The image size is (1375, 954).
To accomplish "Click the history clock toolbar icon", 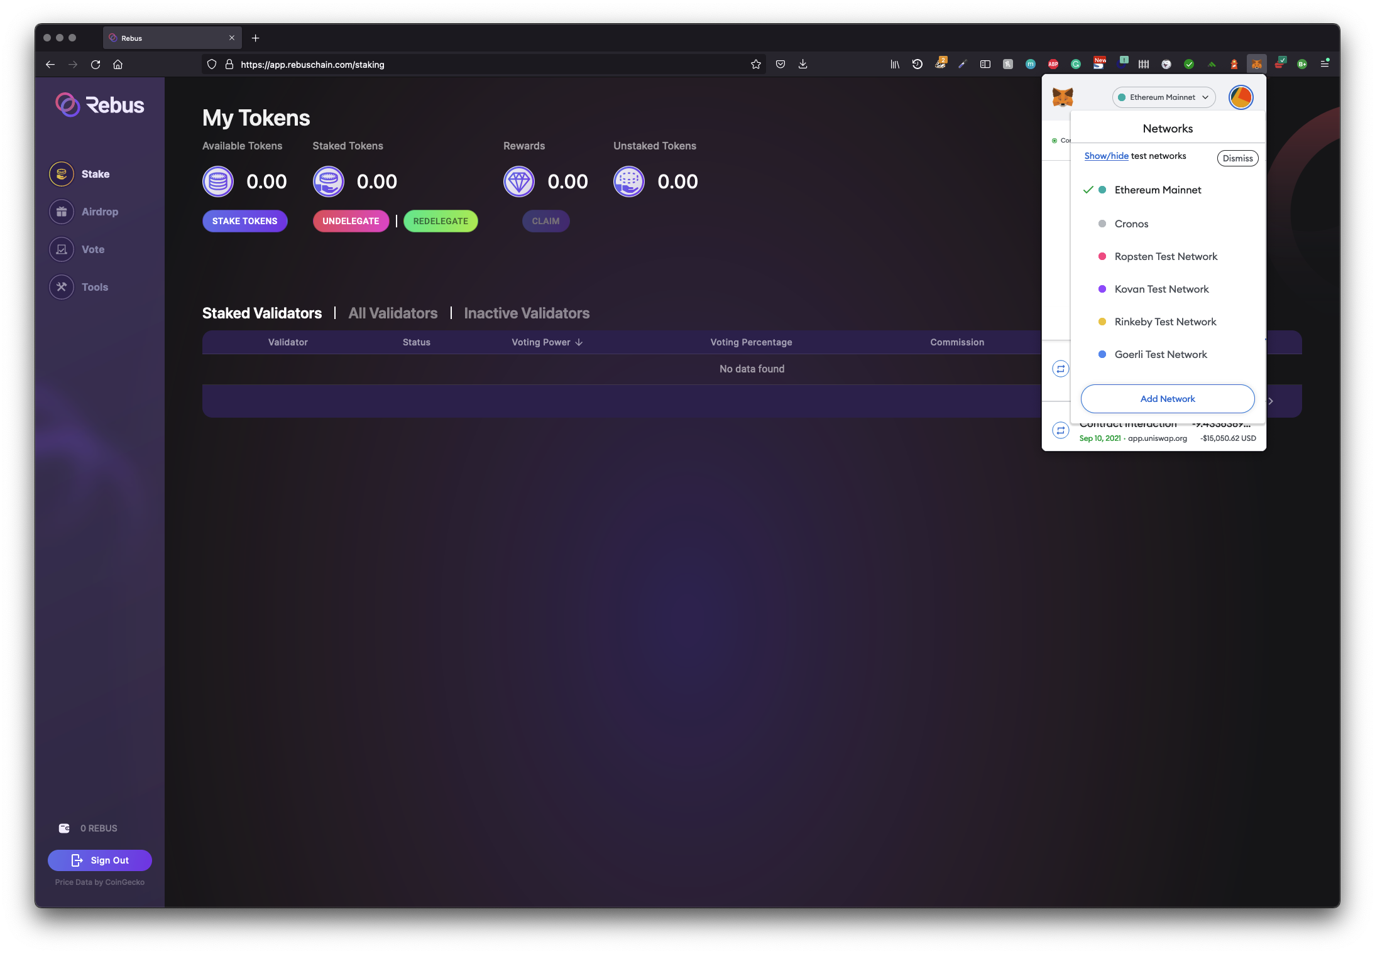I will tap(918, 64).
